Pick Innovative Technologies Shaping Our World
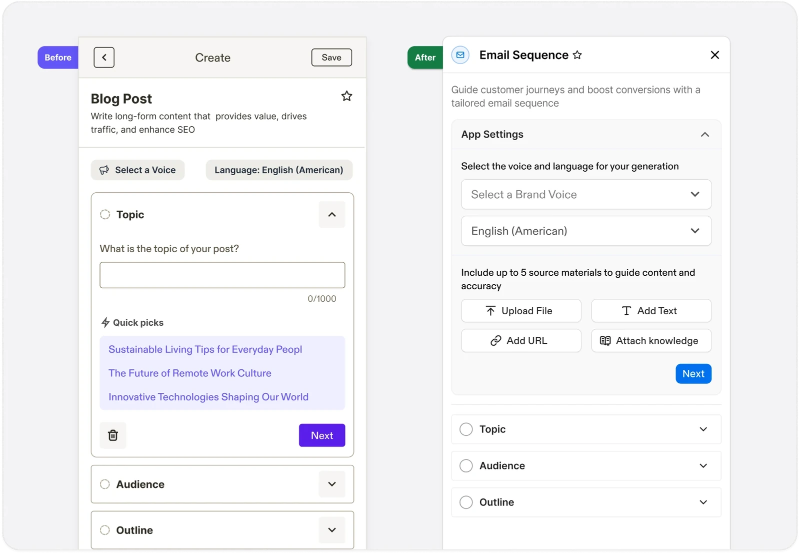This screenshot has height=554, width=800. (208, 397)
